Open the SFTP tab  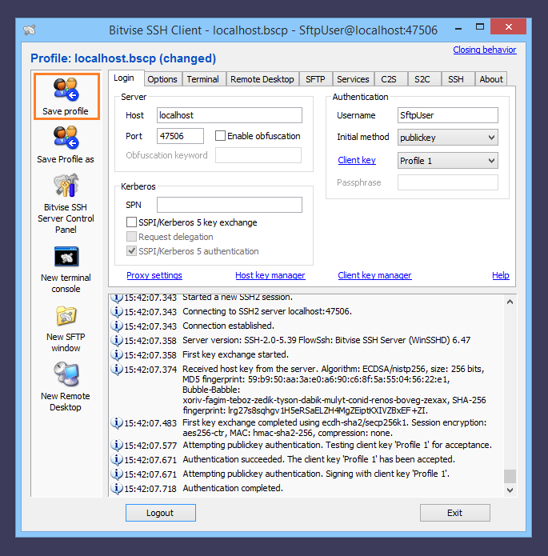click(x=315, y=79)
